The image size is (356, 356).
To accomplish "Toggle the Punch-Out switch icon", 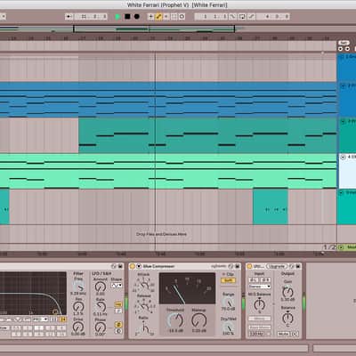I will click(x=252, y=17).
